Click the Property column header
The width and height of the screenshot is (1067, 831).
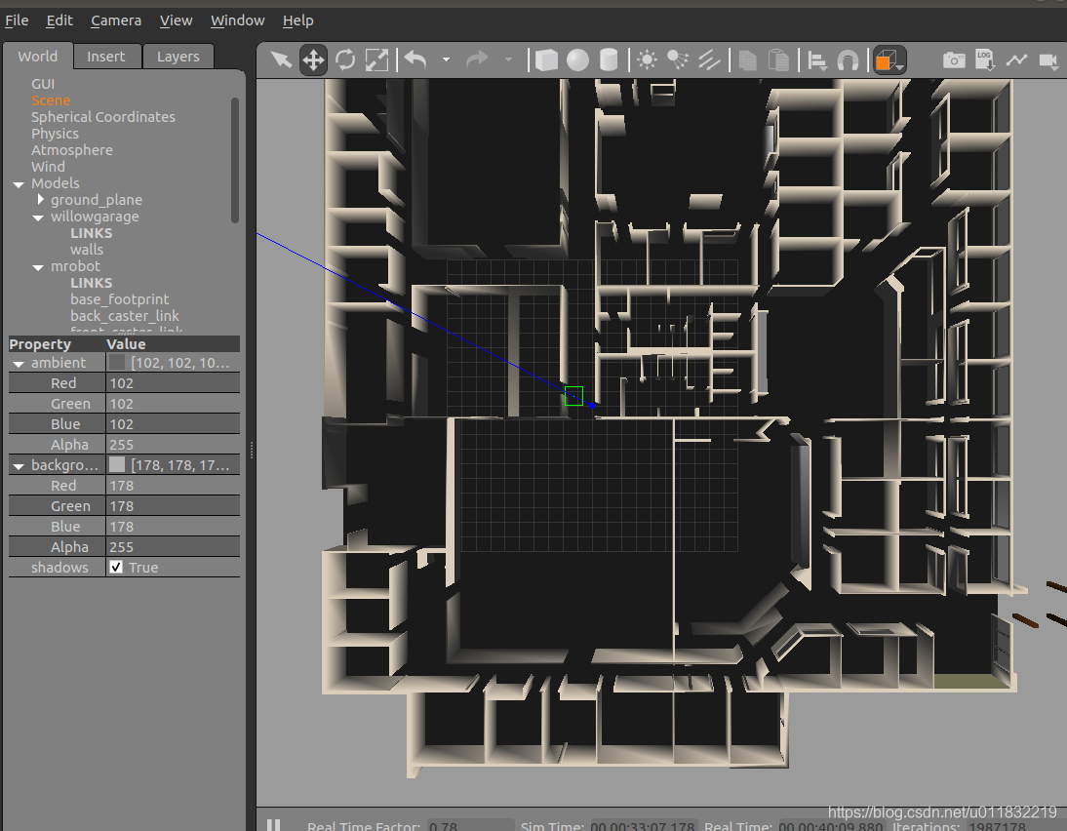57,343
